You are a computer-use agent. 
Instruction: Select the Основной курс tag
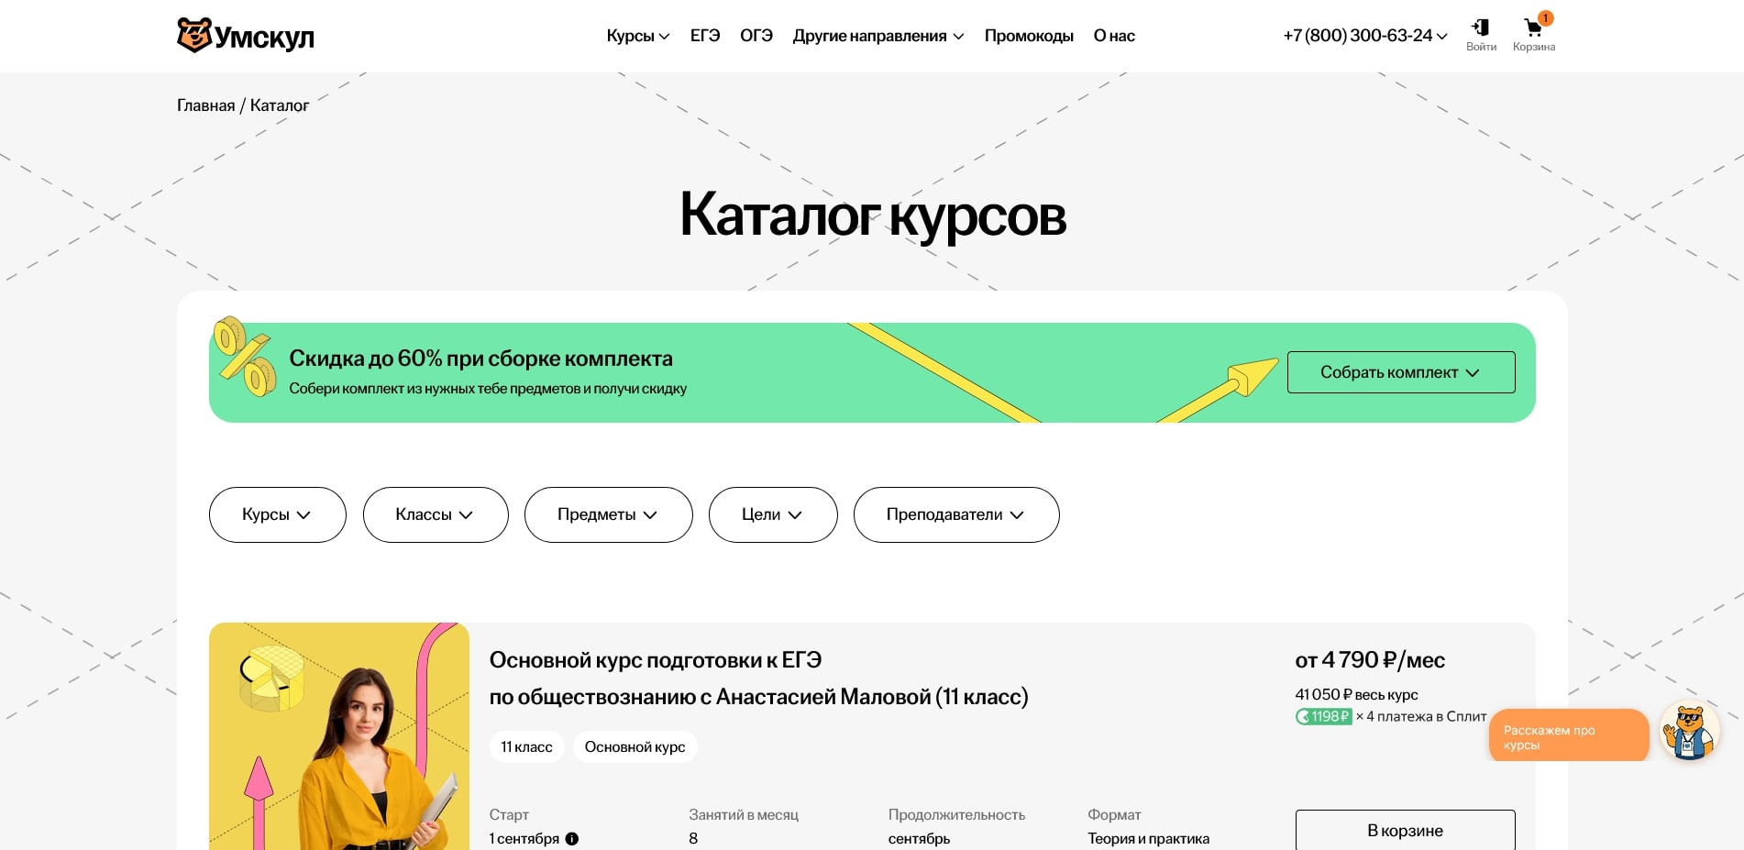(635, 746)
